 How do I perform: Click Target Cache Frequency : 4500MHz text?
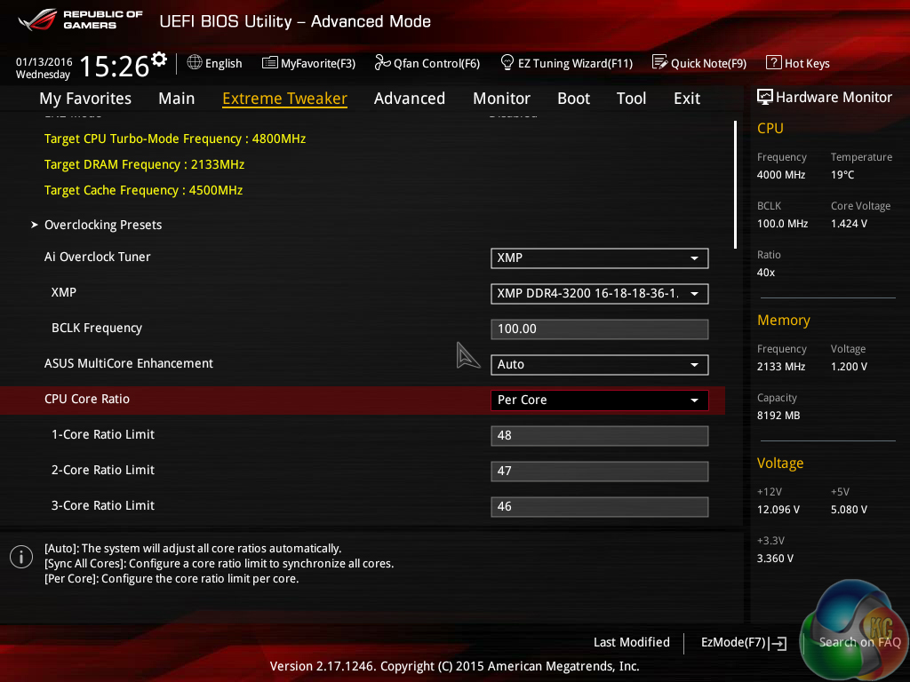(143, 190)
